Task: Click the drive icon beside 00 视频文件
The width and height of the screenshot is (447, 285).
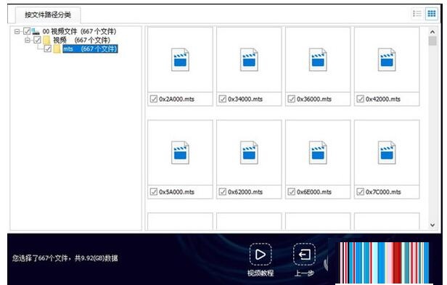Action: pyautogui.click(x=36, y=31)
